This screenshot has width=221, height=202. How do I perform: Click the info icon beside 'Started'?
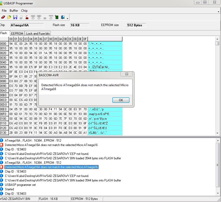click(1, 189)
